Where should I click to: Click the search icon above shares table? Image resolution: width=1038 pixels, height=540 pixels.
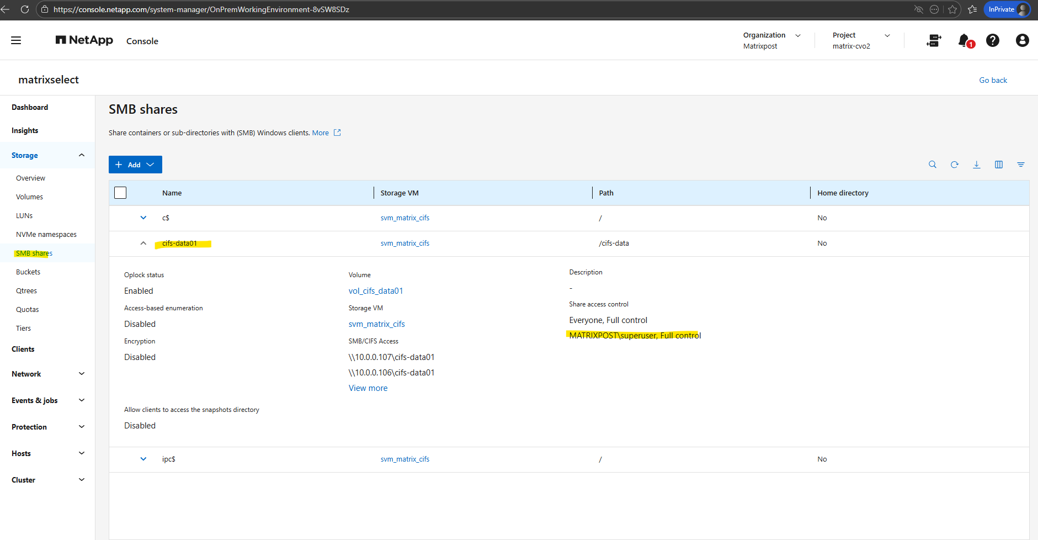933,165
